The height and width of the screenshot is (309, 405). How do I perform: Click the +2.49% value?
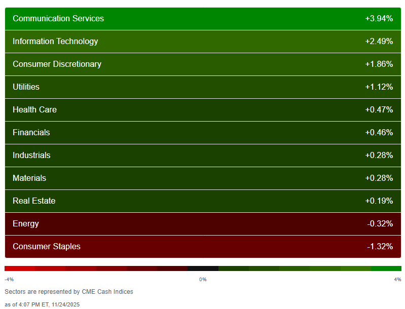tap(379, 42)
